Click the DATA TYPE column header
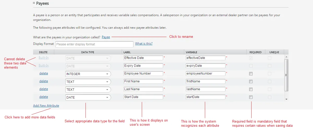This screenshot has height=133, width=313. pos(88,52)
